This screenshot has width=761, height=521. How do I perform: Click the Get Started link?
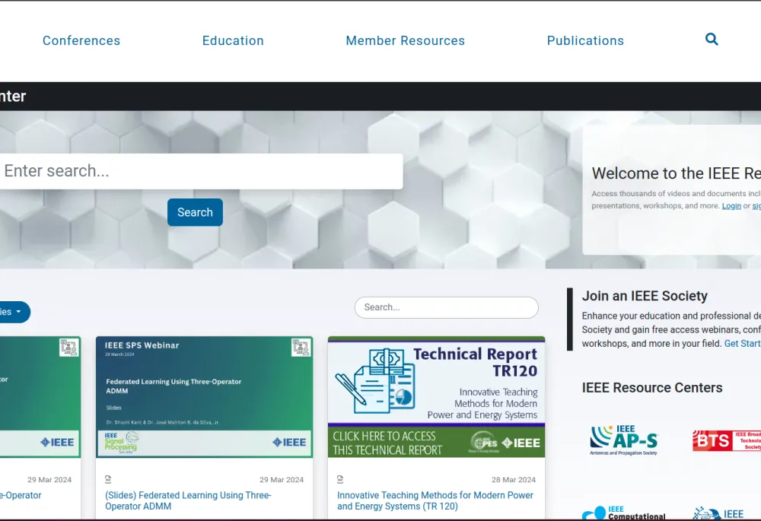click(x=743, y=344)
